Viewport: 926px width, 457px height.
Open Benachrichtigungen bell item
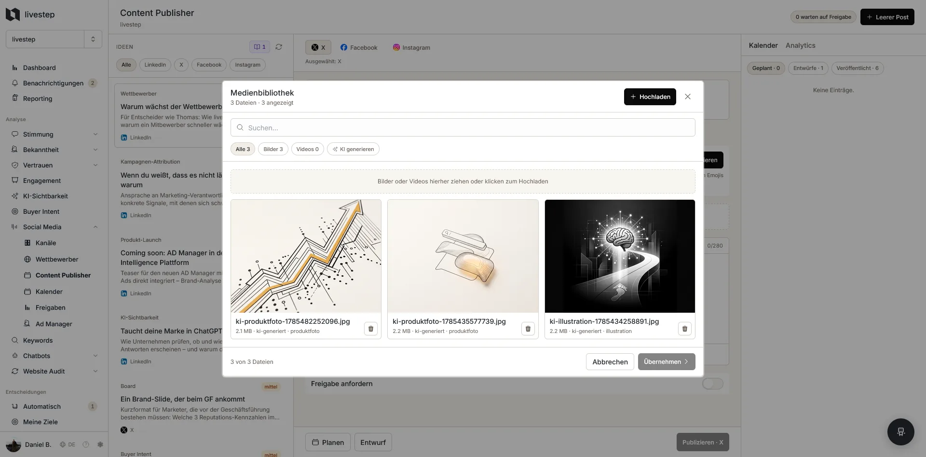coord(54,83)
